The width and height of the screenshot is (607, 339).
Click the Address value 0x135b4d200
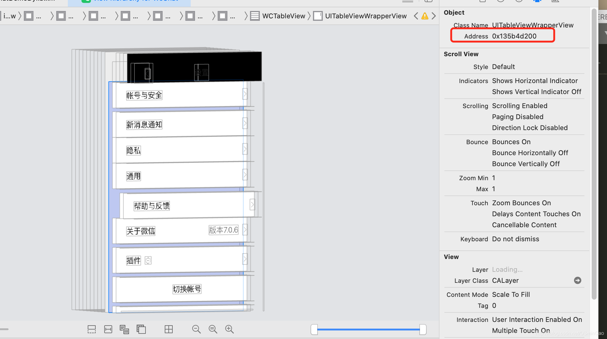tap(514, 36)
